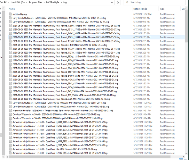Click icon of Memorial Tournament 8709_9478 log
189x160 pixels.
pyautogui.click(x=11, y=64)
